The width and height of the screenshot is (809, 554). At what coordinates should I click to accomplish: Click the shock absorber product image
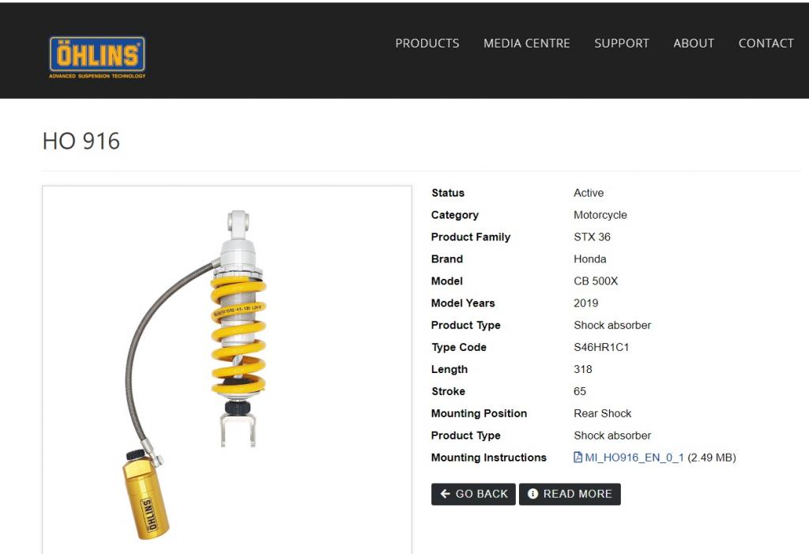(227, 370)
